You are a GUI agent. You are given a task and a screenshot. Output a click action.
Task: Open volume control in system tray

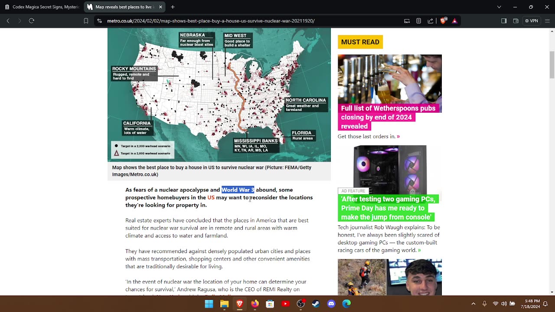[x=504, y=304]
